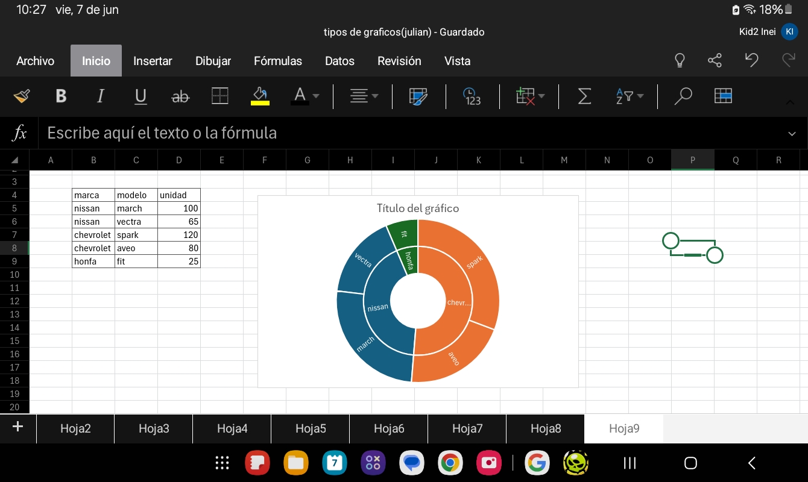
Task: Click the format painter brush icon
Action: 21,96
